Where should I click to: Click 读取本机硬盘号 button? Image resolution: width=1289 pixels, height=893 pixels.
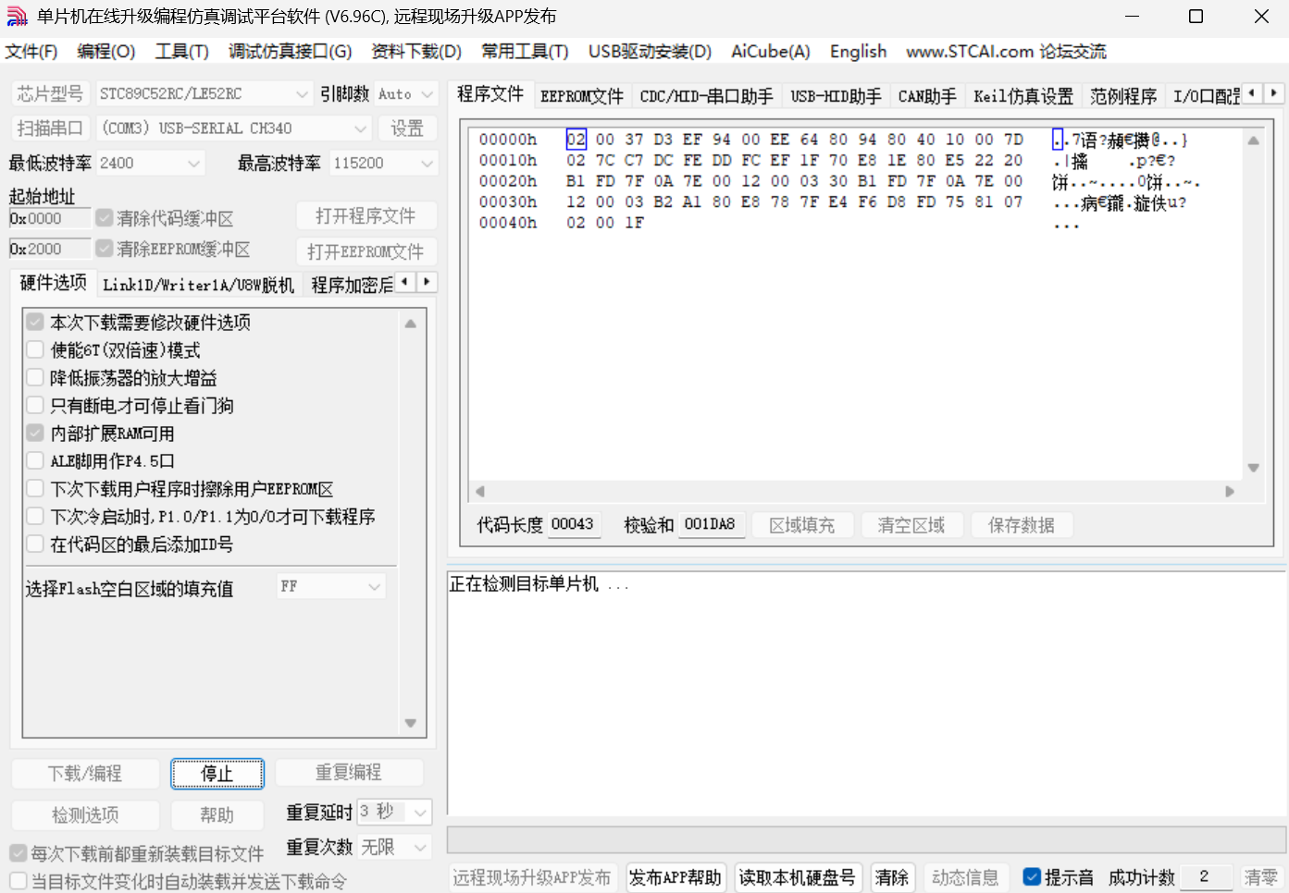coord(797,877)
